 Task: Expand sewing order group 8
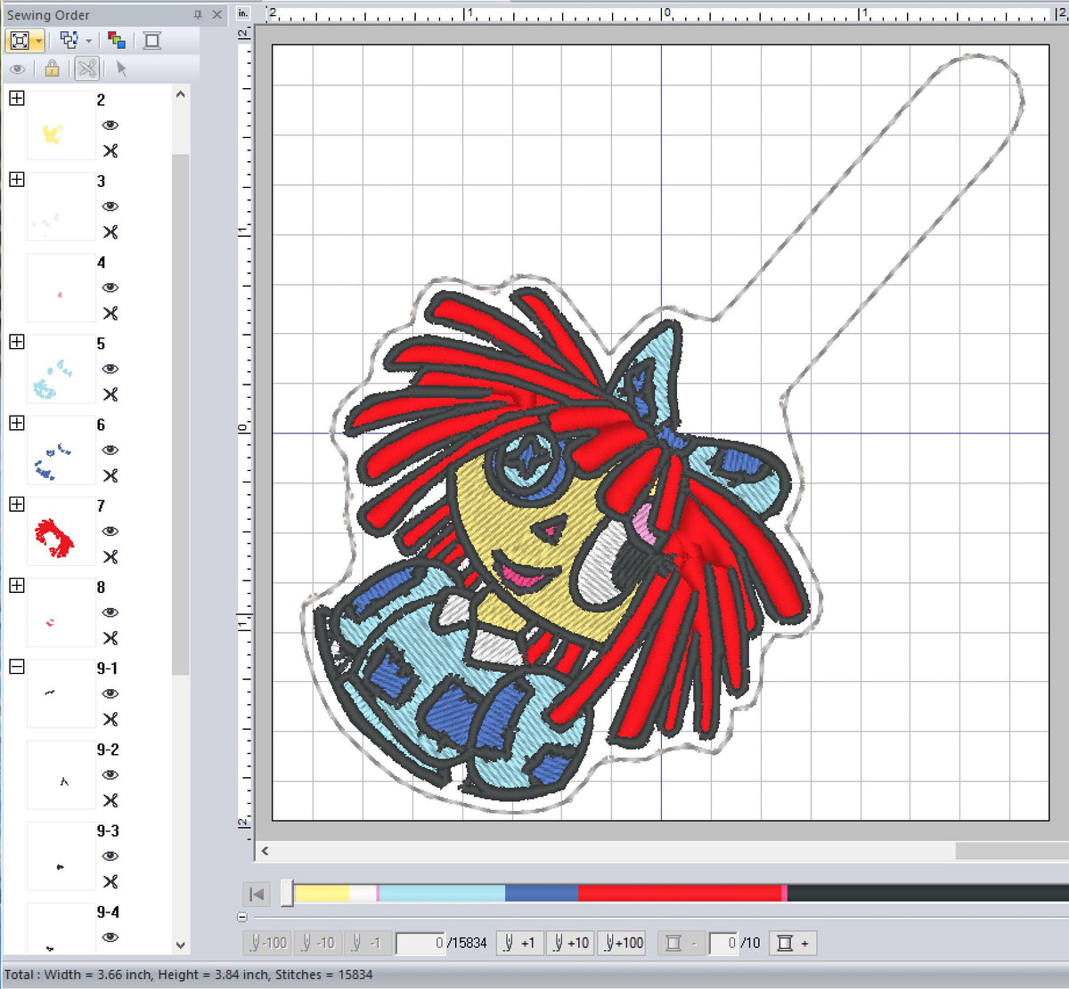[16, 585]
